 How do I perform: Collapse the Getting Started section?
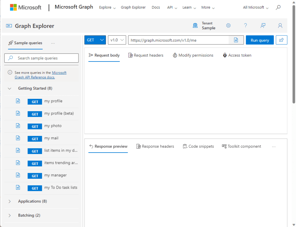point(9,88)
